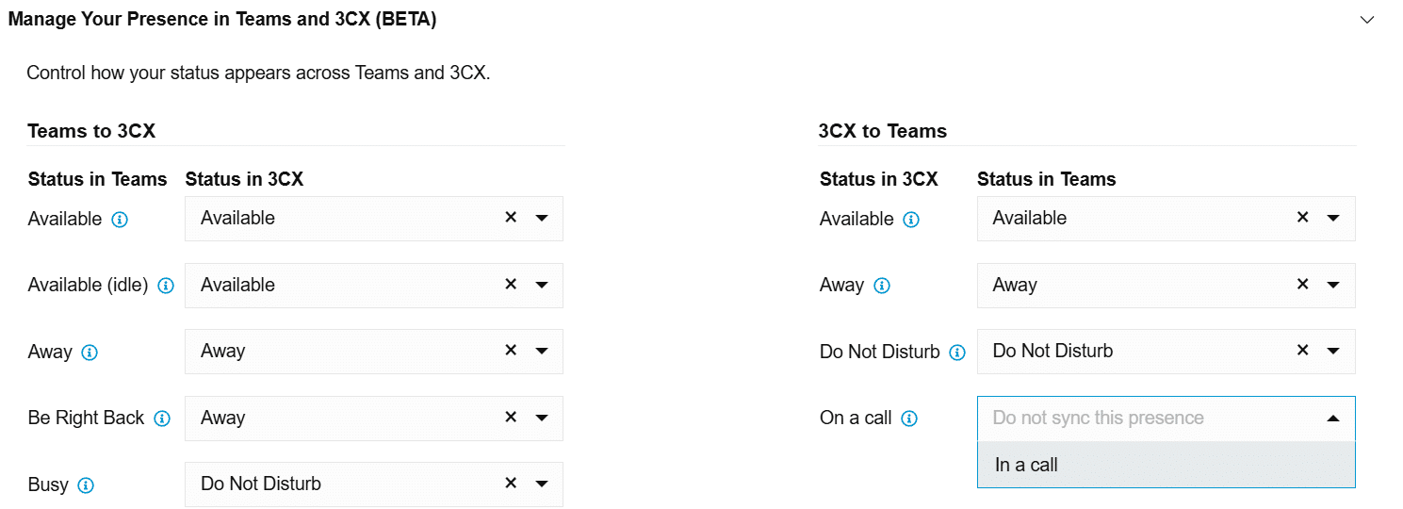Click info icon beside Teams Available status
The image size is (1403, 509).
pos(120,220)
